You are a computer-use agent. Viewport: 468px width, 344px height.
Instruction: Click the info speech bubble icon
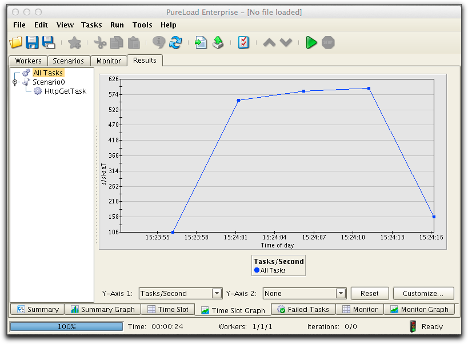[x=159, y=42]
